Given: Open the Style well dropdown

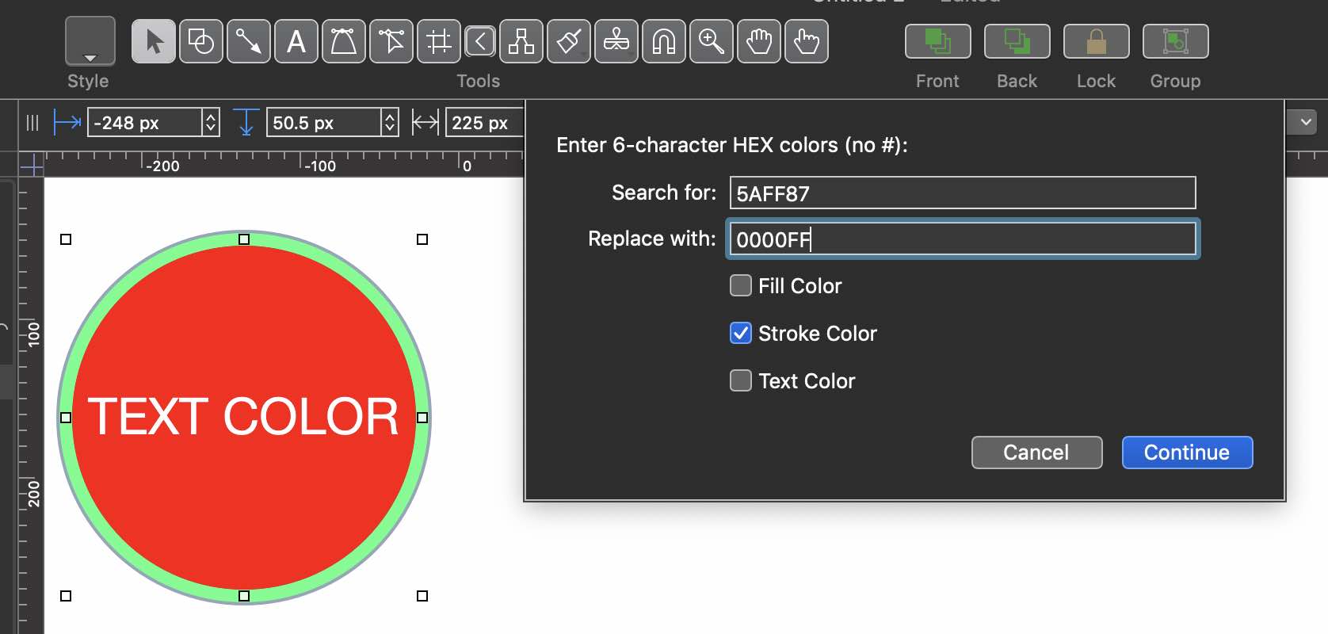Looking at the screenshot, I should (x=90, y=41).
